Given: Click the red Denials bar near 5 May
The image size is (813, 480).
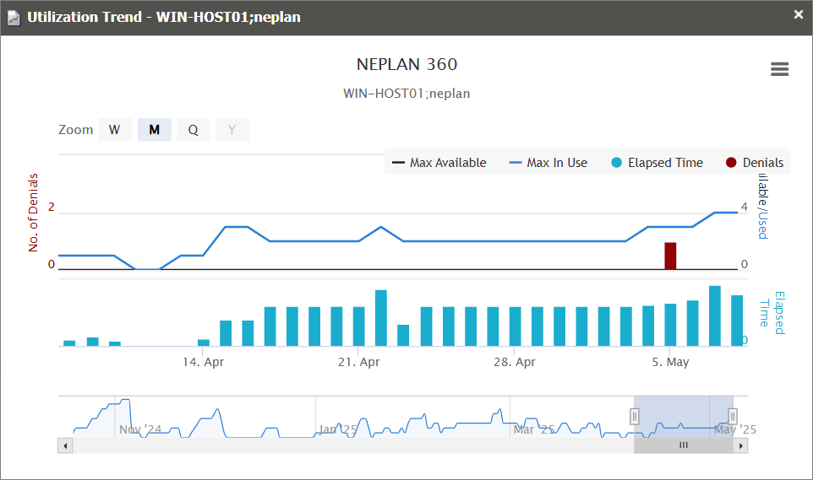Looking at the screenshot, I should click(x=670, y=256).
